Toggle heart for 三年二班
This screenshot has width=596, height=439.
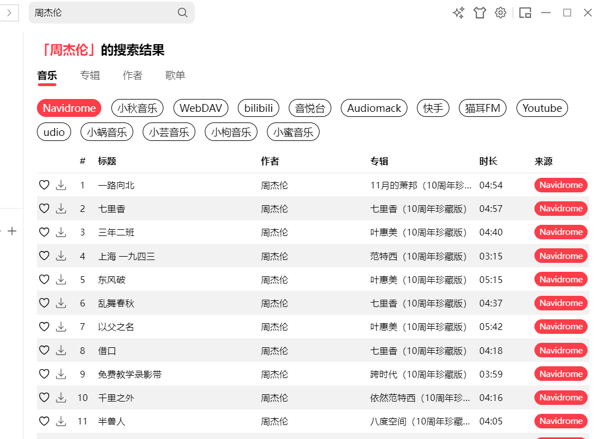click(44, 232)
